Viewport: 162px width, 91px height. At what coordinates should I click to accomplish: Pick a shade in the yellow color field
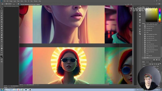[151, 15]
